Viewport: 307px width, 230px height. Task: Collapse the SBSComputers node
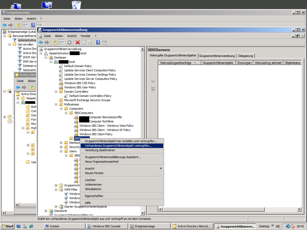(66, 113)
